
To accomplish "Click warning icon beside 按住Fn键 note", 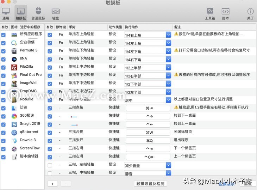I will click(176, 34).
